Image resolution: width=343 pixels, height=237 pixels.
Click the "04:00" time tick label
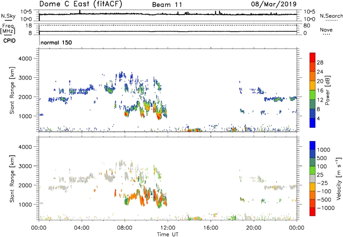pos(81,228)
